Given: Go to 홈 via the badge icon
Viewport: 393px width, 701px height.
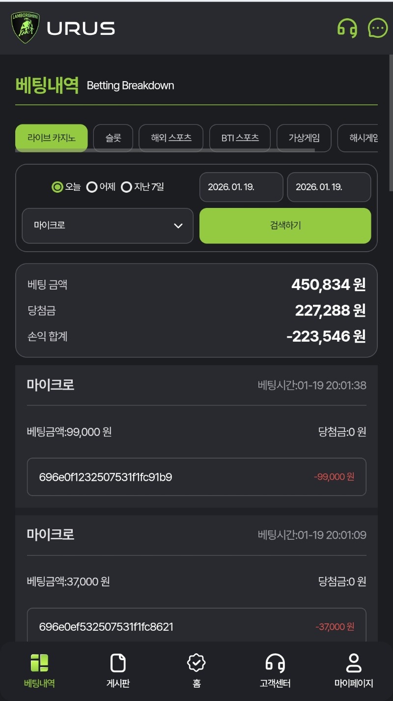Looking at the screenshot, I should pyautogui.click(x=196, y=663).
